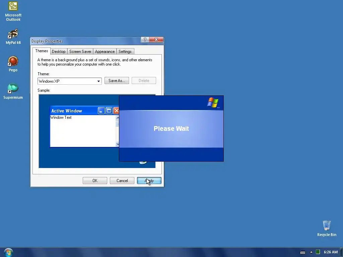The width and height of the screenshot is (343, 257).
Task: Click the Help question mark button
Action: (x=145, y=39)
